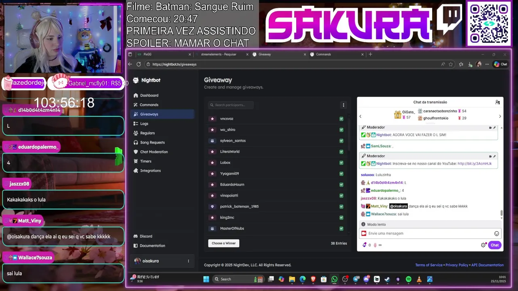Click the browser address bar URL

[x=174, y=64]
